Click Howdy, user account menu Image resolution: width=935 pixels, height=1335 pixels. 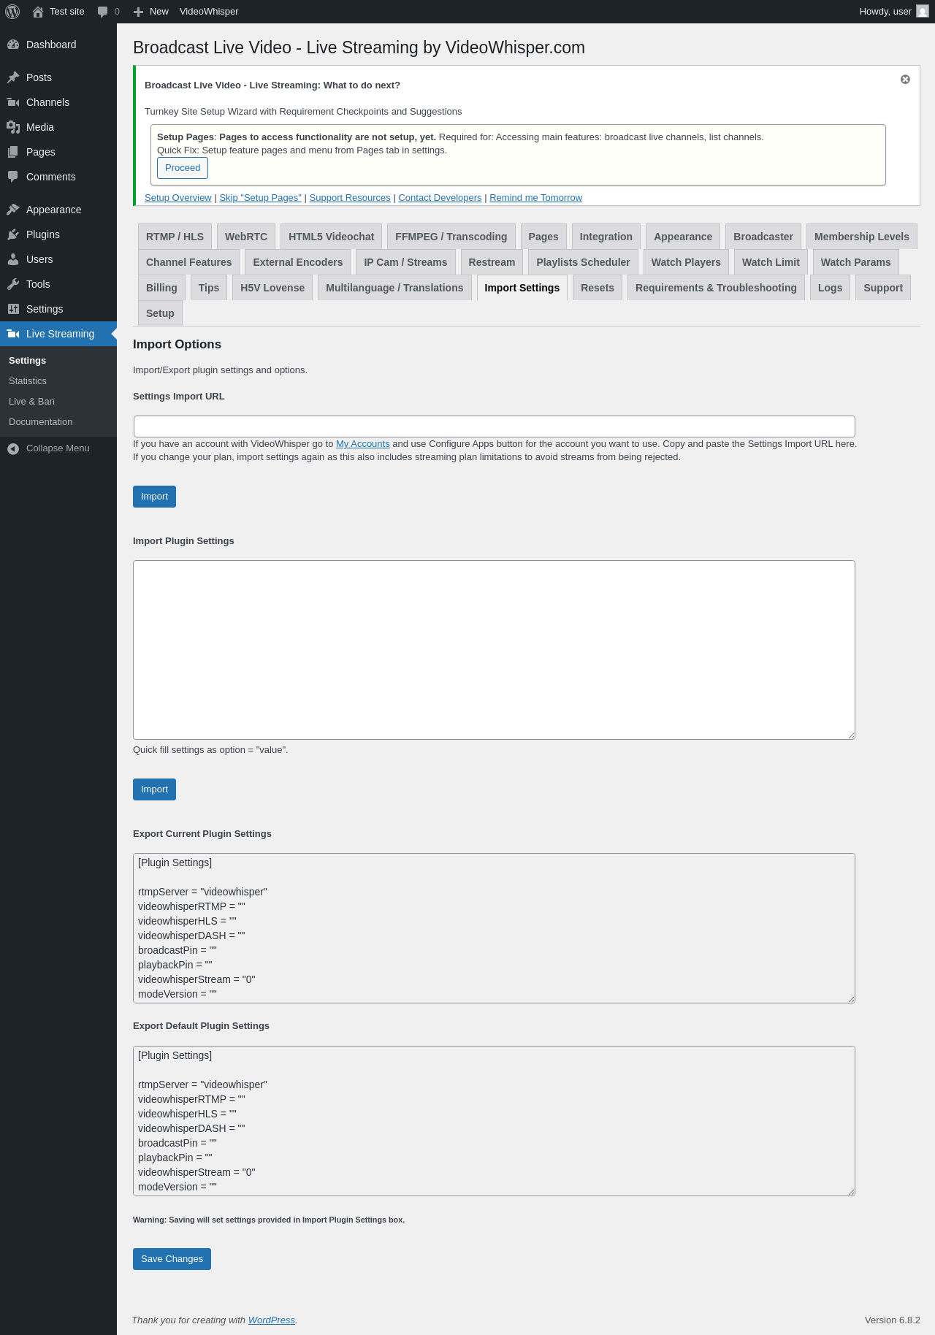pyautogui.click(x=894, y=12)
